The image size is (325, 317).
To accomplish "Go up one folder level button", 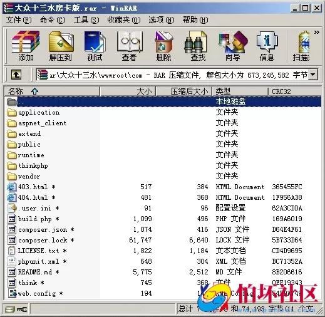I will tap(16, 75).
